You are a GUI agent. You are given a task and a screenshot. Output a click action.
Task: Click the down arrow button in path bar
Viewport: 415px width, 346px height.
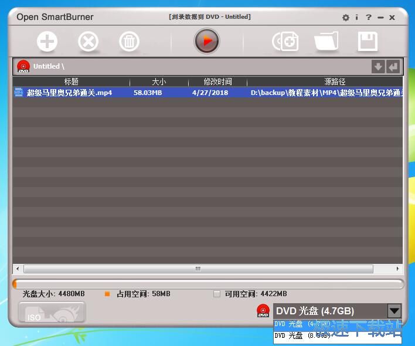click(378, 67)
